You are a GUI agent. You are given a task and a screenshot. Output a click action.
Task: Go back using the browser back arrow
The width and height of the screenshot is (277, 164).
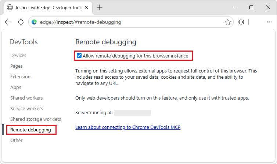coord(8,22)
